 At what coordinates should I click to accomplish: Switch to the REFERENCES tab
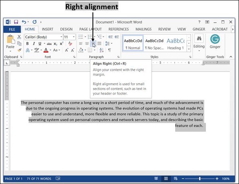[119, 29]
